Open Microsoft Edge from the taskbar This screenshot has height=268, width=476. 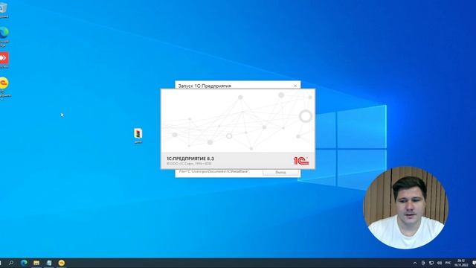point(24,263)
